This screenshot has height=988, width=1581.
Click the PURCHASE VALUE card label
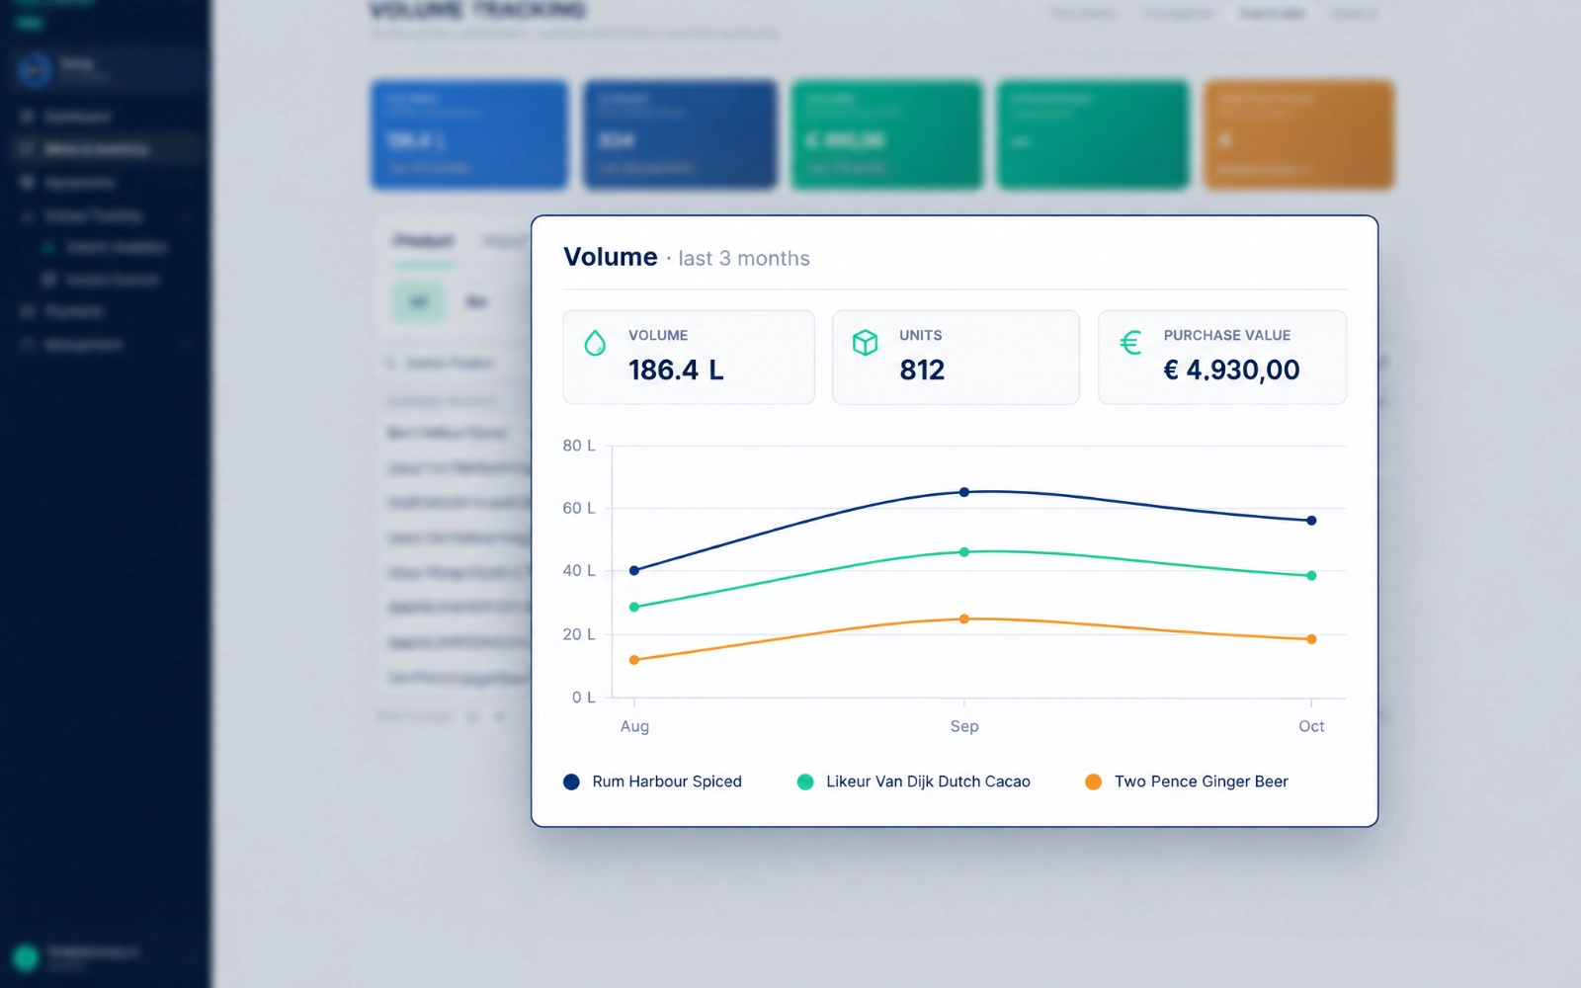click(x=1227, y=336)
